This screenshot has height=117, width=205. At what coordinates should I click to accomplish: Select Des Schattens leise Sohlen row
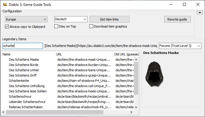point(28,91)
